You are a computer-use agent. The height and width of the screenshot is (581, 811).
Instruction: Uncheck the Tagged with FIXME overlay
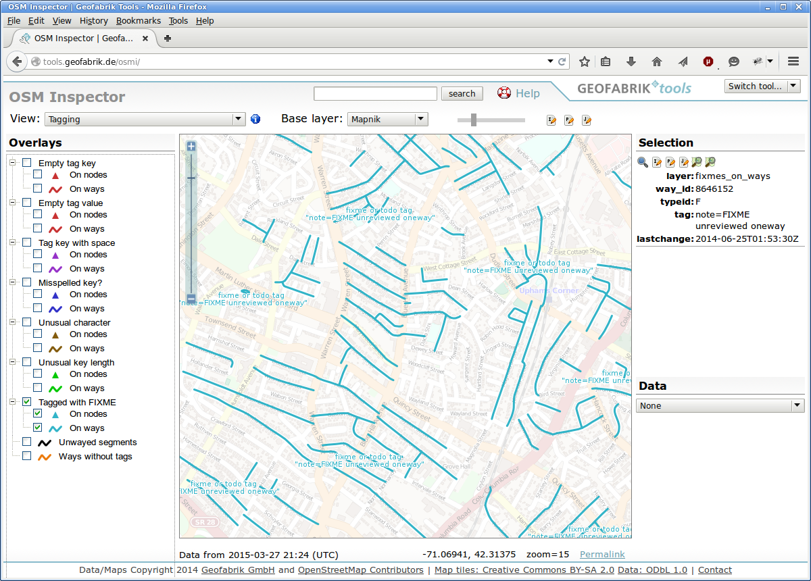tap(27, 402)
